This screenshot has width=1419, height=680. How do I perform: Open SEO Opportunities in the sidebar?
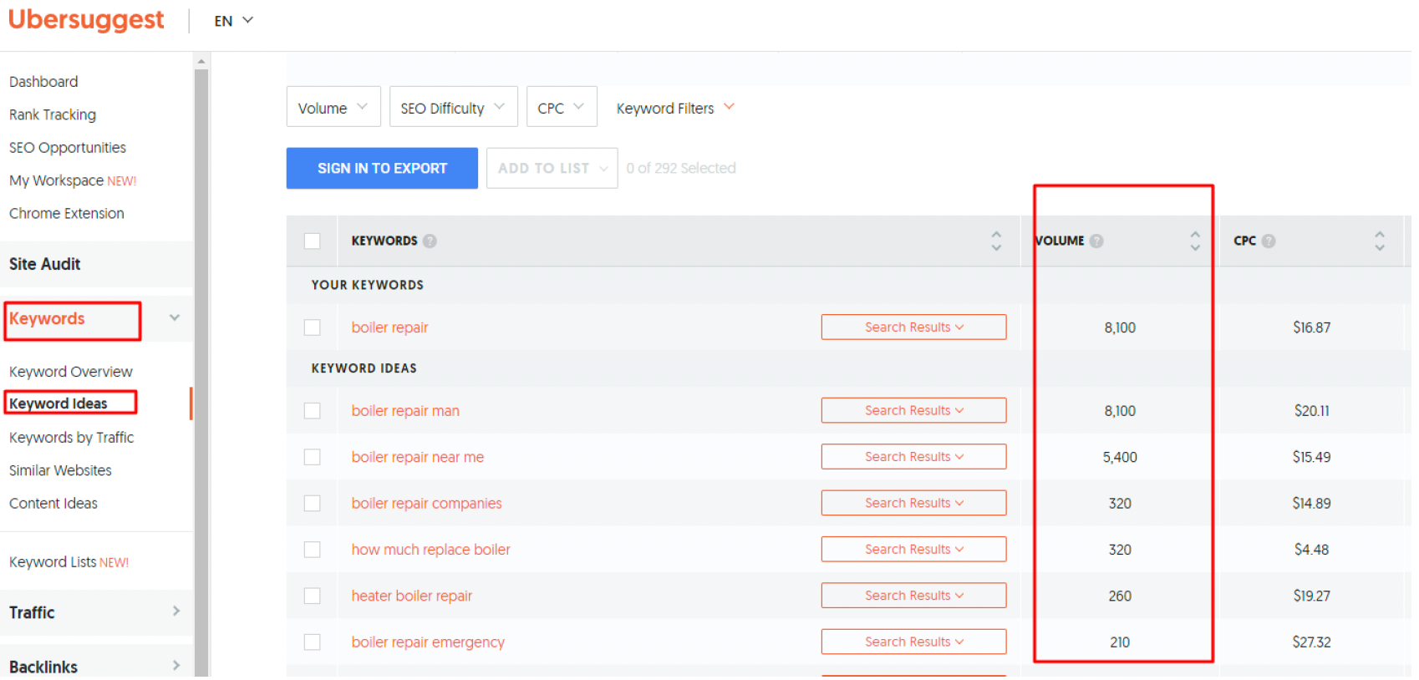tap(68, 148)
